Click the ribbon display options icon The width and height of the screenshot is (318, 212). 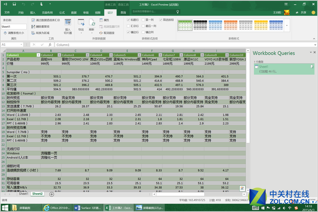click(x=286, y=4)
